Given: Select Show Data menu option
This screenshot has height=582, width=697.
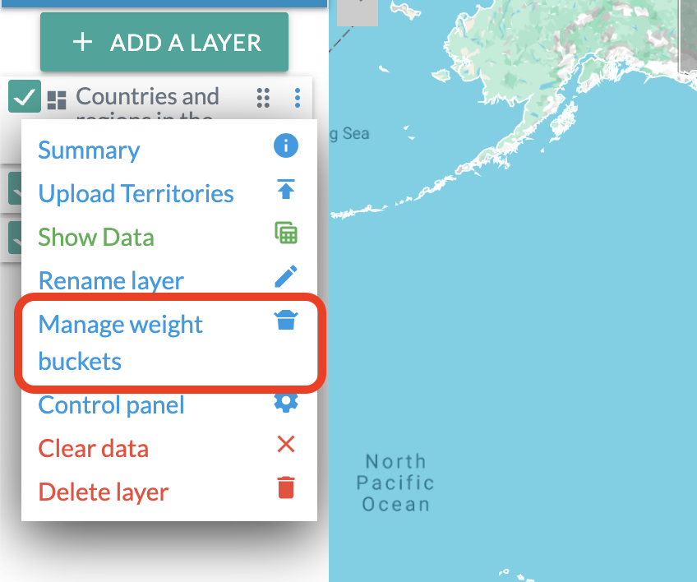Looking at the screenshot, I should point(95,238).
